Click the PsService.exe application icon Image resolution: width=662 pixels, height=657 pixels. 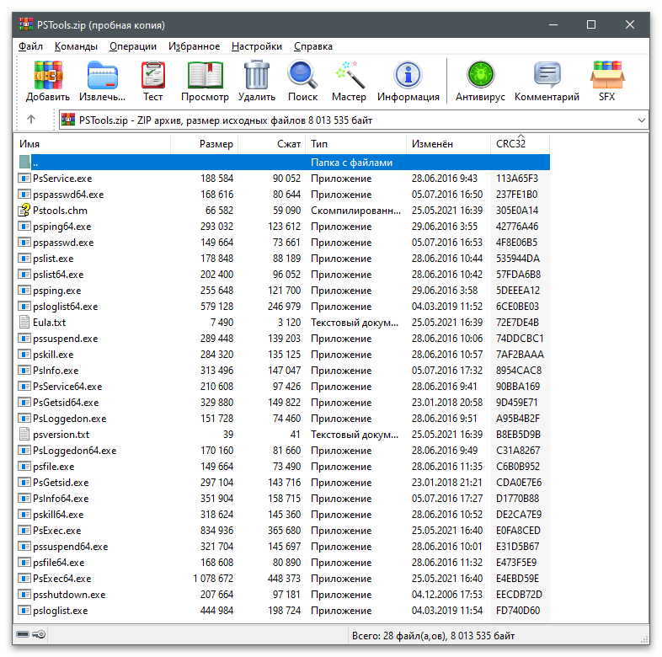coord(24,179)
